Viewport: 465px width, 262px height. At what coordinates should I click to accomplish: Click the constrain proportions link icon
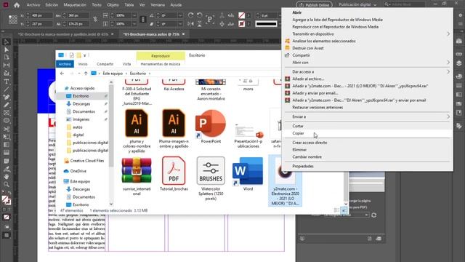pos(95,20)
